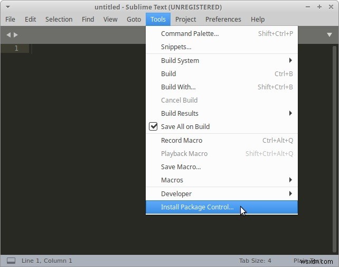The height and width of the screenshot is (267, 339).
Task: Expand the Developer submenu
Action: coord(290,194)
